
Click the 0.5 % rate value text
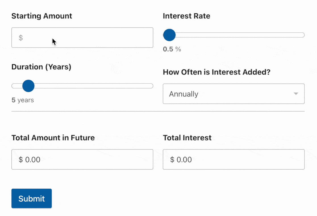tap(172, 49)
